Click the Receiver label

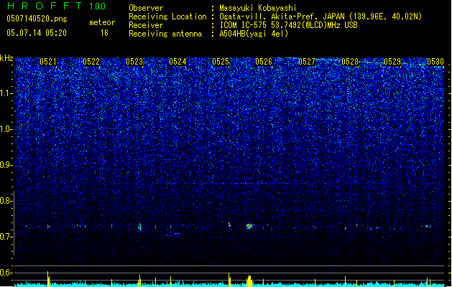click(146, 25)
